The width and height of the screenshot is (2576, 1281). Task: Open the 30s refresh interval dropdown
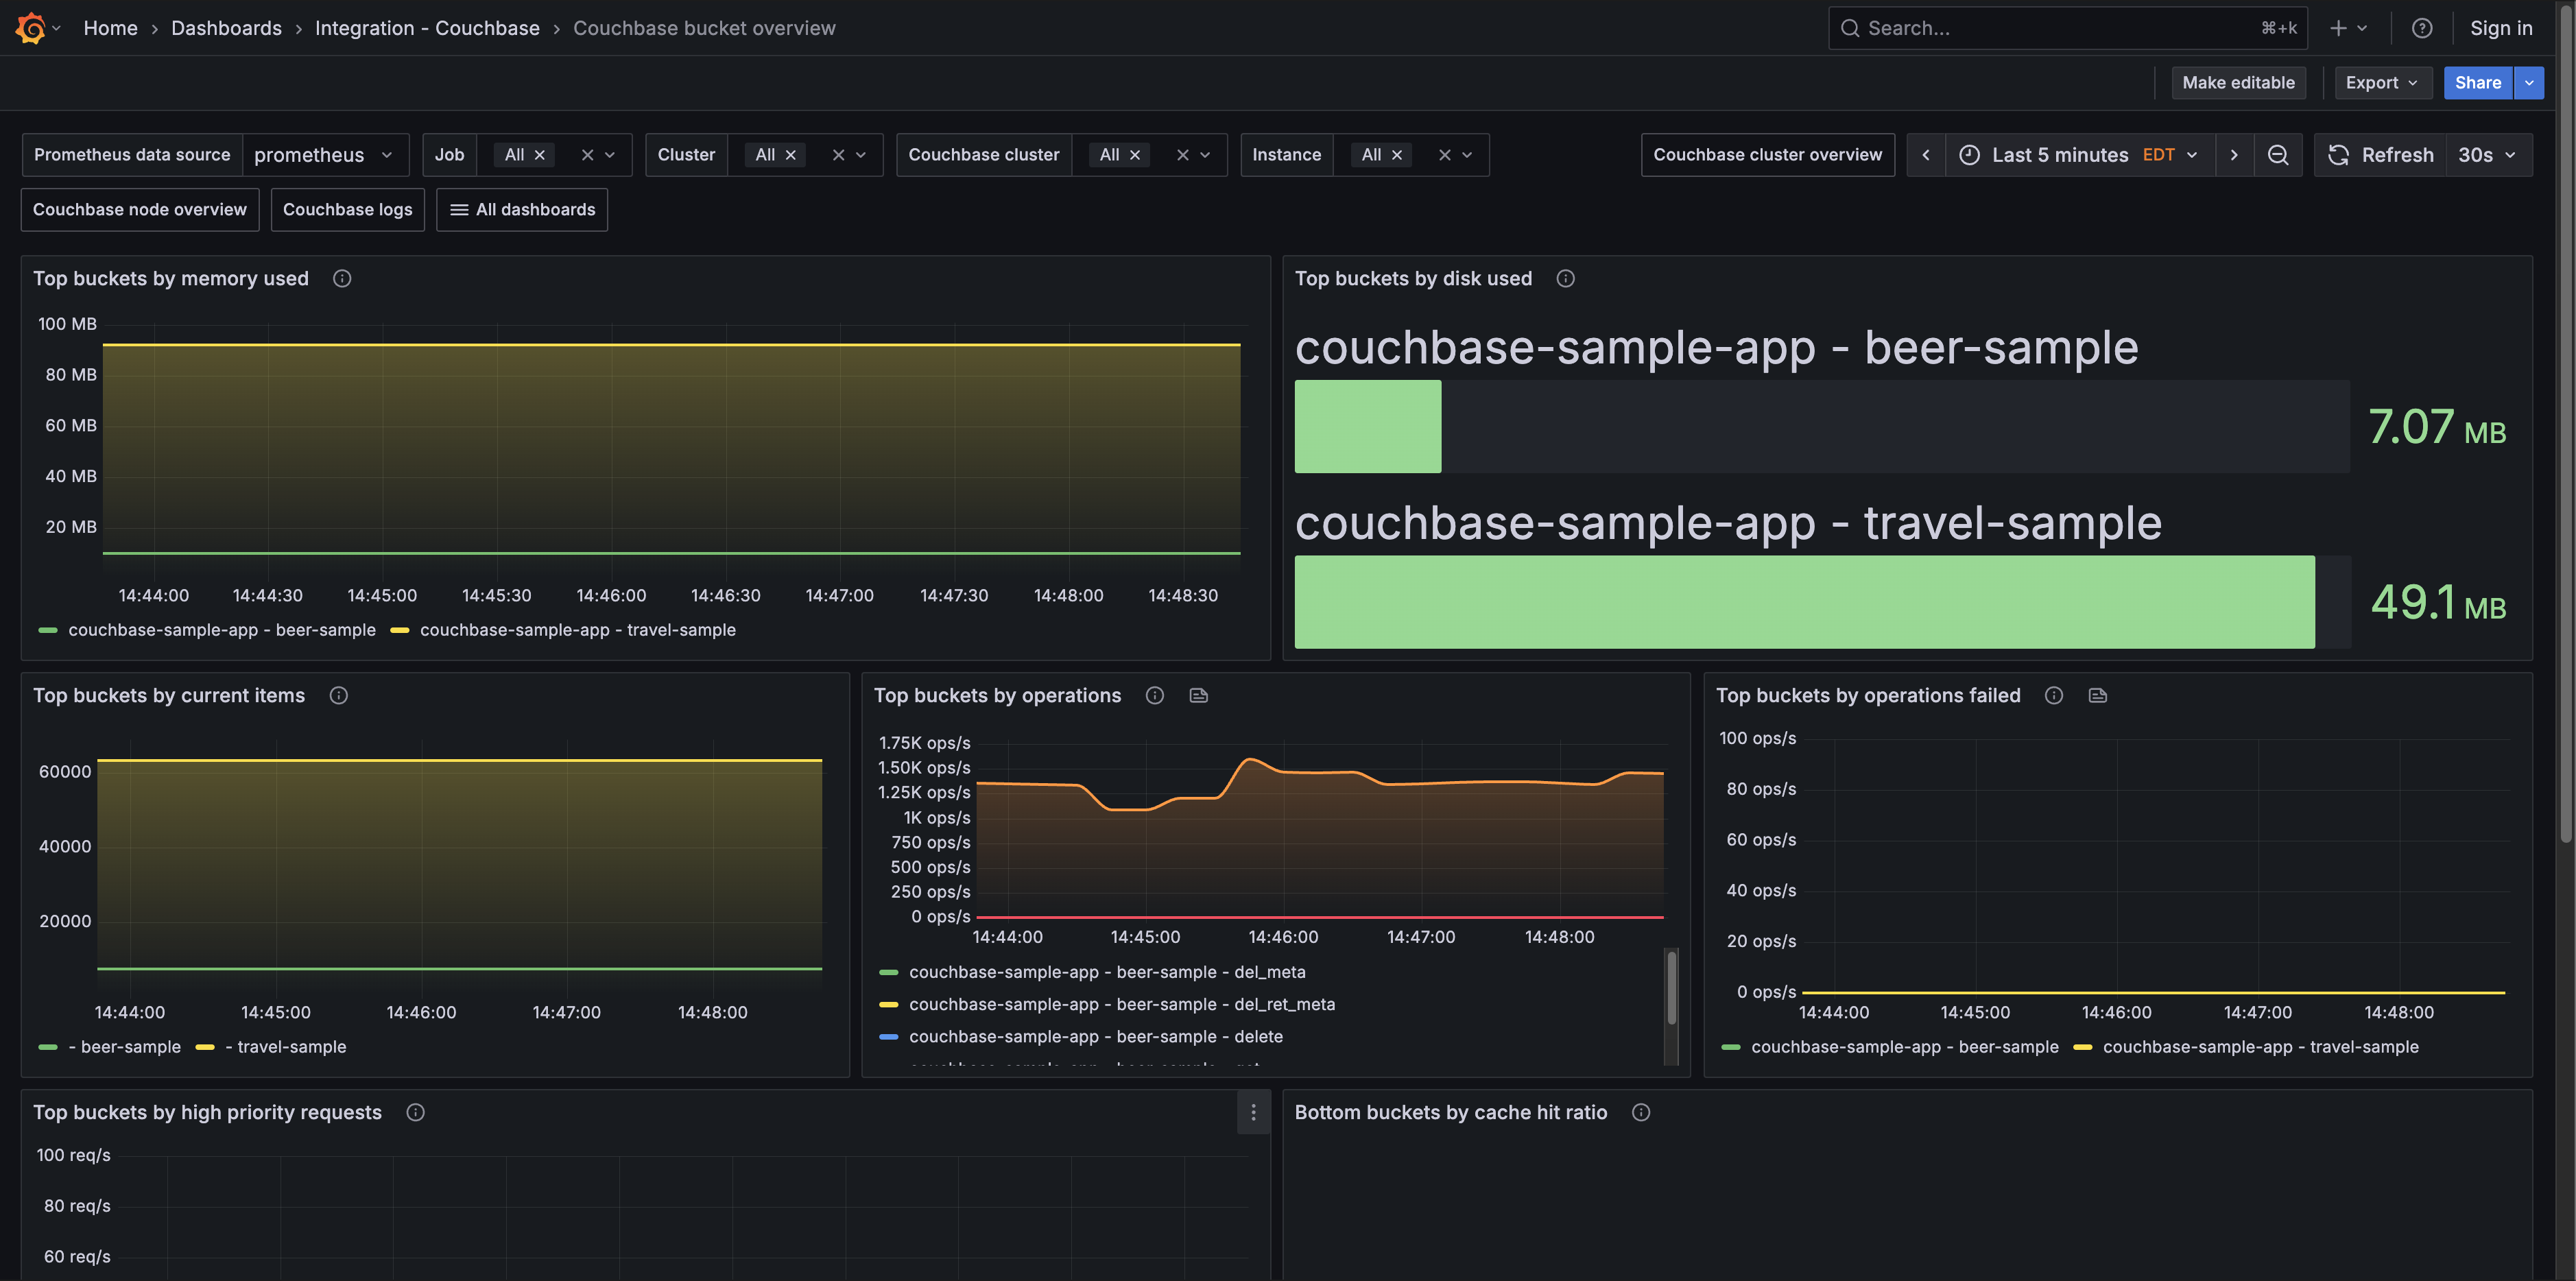coord(2488,155)
